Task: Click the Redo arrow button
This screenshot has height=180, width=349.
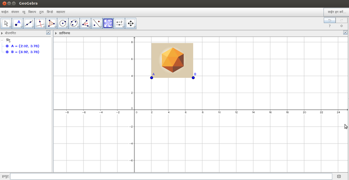Action: [342, 20]
